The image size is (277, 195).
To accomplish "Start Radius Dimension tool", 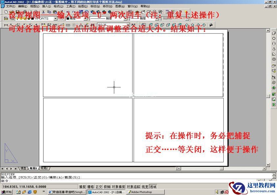I will click(25, 25).
